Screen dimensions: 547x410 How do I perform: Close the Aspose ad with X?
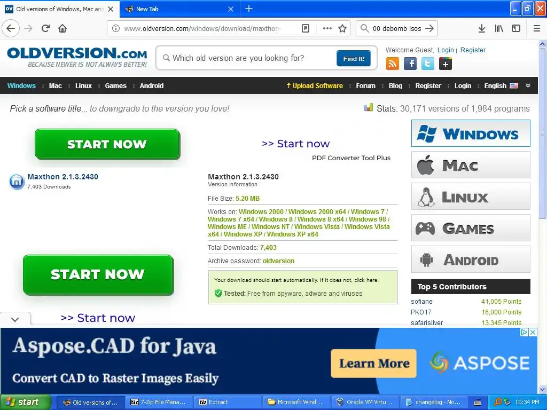pyautogui.click(x=533, y=332)
